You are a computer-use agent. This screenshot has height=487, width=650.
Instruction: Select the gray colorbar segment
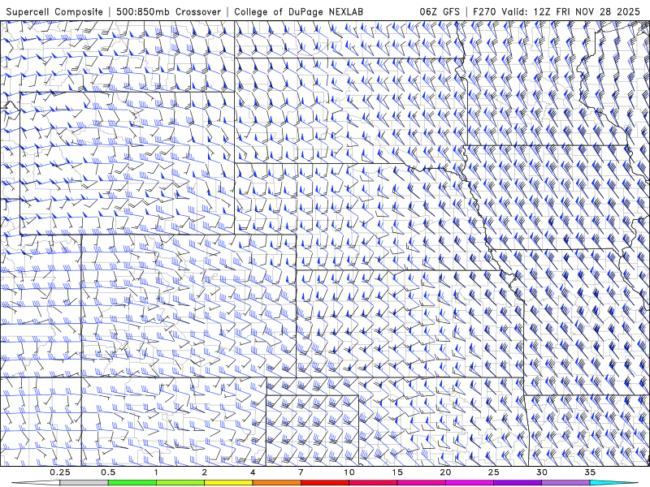pyautogui.click(x=84, y=483)
